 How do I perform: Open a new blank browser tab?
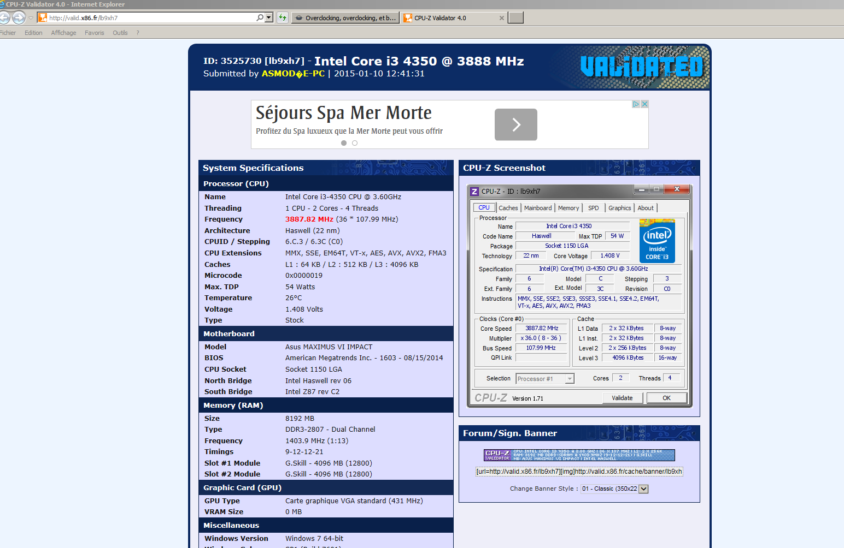tap(515, 17)
